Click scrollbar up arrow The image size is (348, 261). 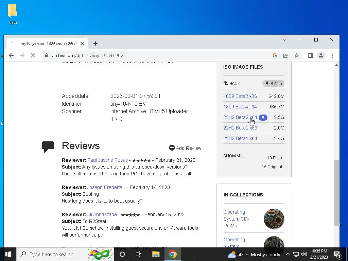(337, 65)
